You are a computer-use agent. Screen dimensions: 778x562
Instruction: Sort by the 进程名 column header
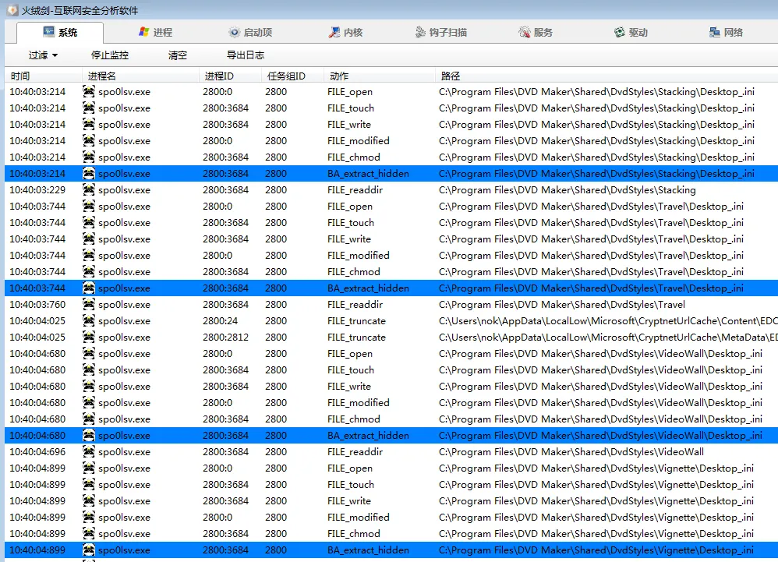[x=102, y=76]
